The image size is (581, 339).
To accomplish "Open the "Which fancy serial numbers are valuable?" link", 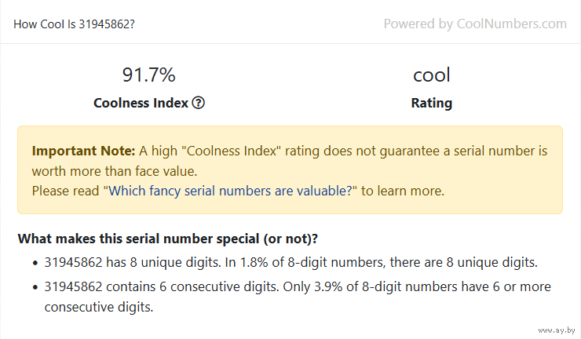I will (x=230, y=191).
